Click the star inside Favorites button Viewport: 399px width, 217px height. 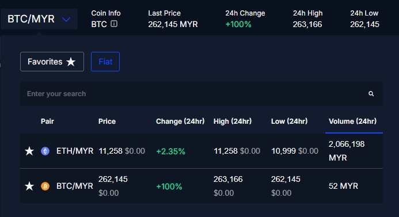(71, 62)
